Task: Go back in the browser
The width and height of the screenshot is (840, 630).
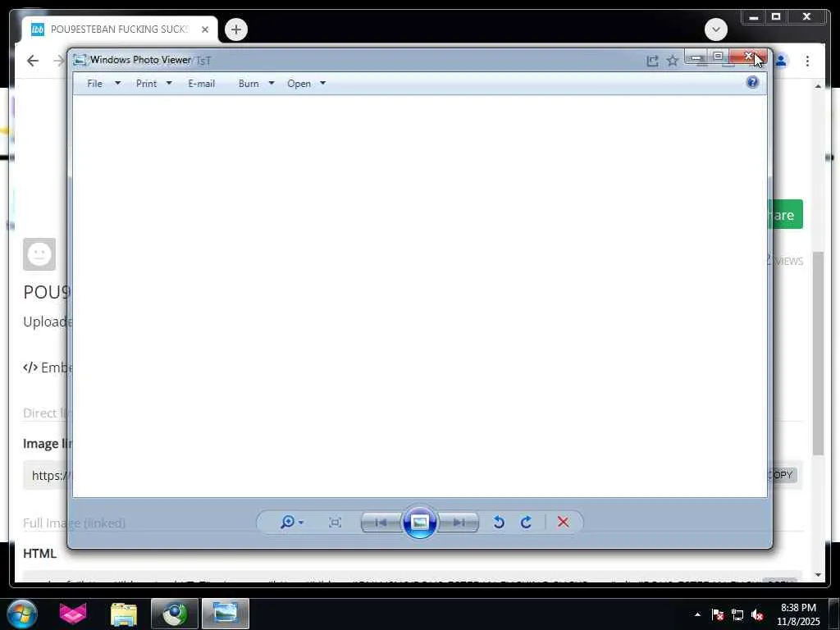Action: tap(33, 61)
